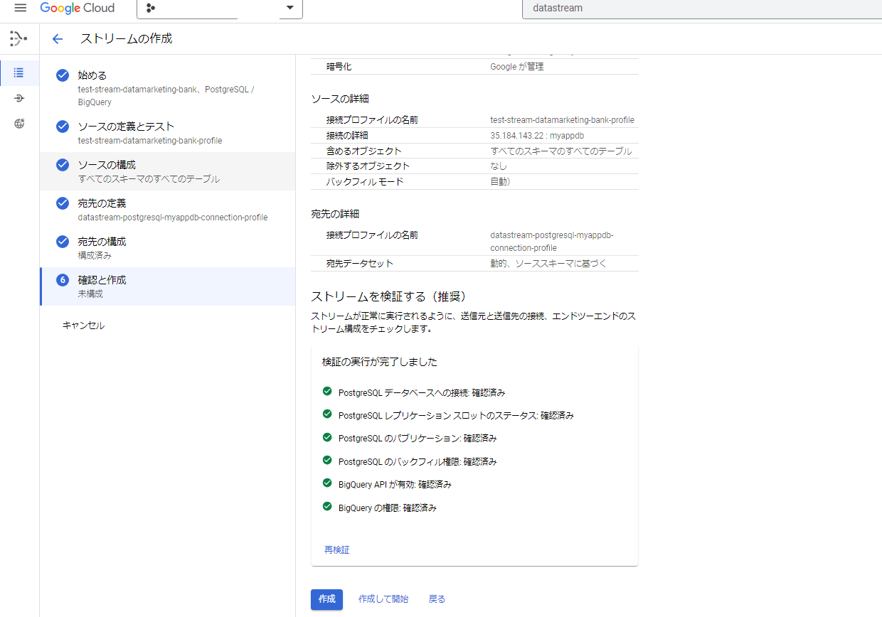Click the Google が管理 encryption value
Screen dimensions: 882x617
[517, 67]
